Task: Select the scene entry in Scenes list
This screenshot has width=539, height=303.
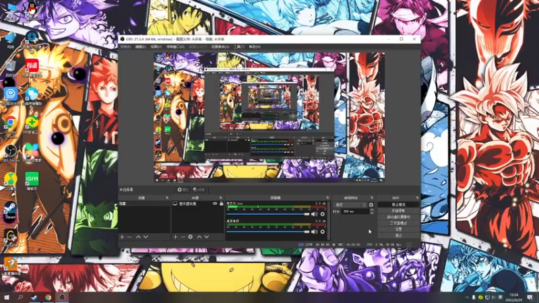Action: point(144,204)
